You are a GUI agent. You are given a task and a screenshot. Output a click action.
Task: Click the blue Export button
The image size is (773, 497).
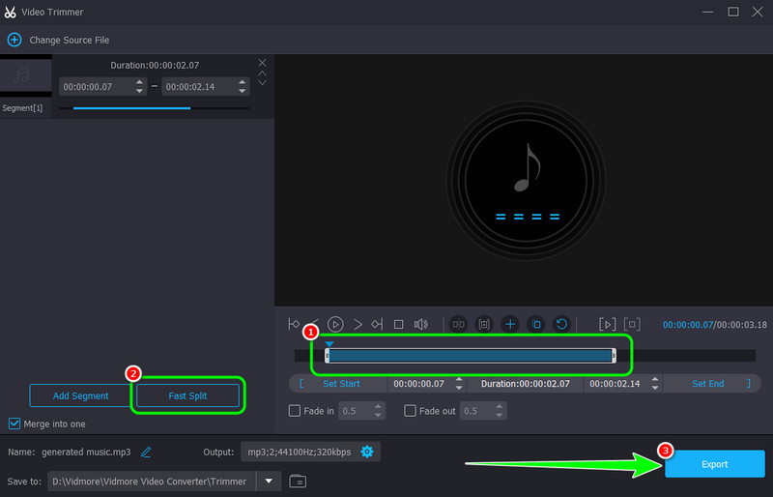click(714, 464)
